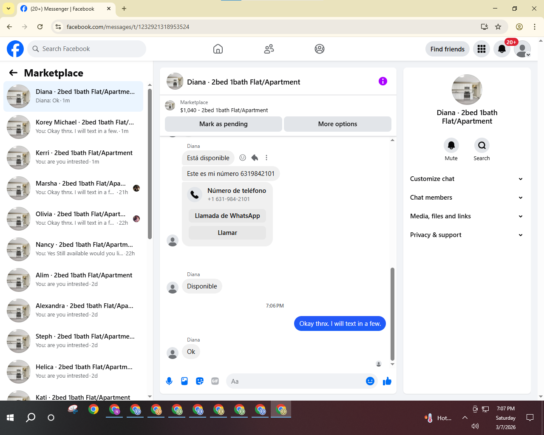Expand Customize chat section
This screenshot has height=435, width=544.
pyautogui.click(x=467, y=179)
